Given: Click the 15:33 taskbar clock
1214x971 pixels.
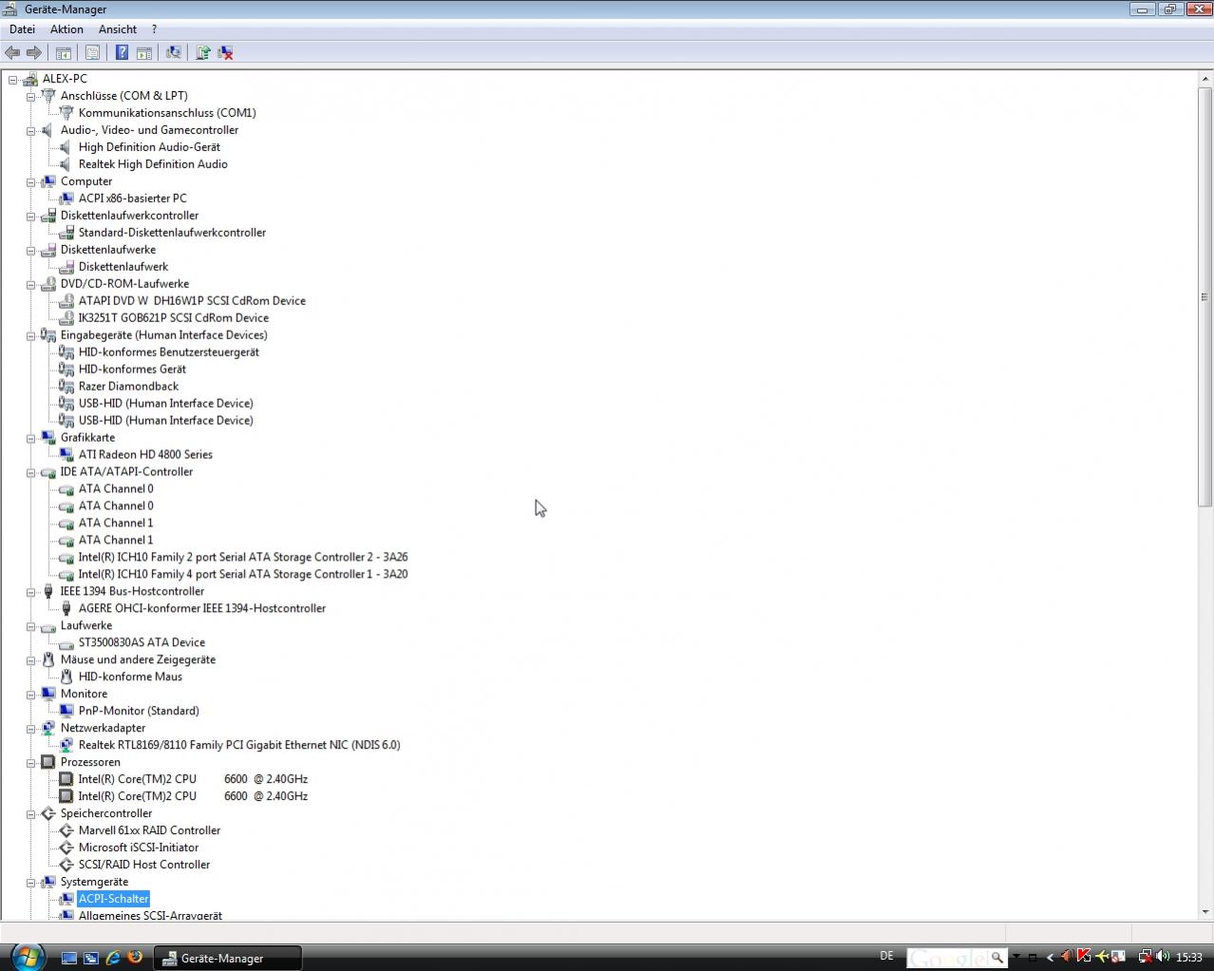Looking at the screenshot, I should coord(1189,958).
